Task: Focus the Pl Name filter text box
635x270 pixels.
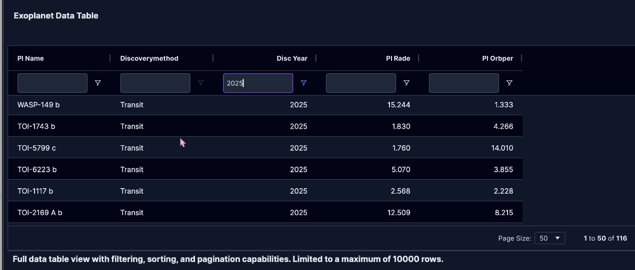Action: (52, 83)
